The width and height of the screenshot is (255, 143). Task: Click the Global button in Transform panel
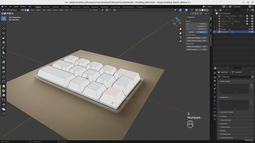(x=191, y=32)
